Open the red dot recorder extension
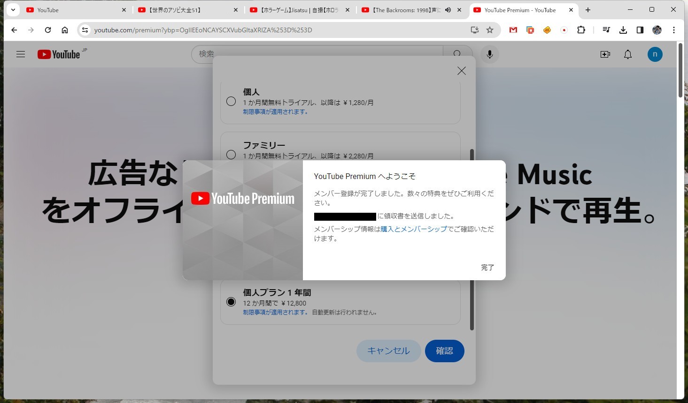The width and height of the screenshot is (688, 403). click(564, 30)
